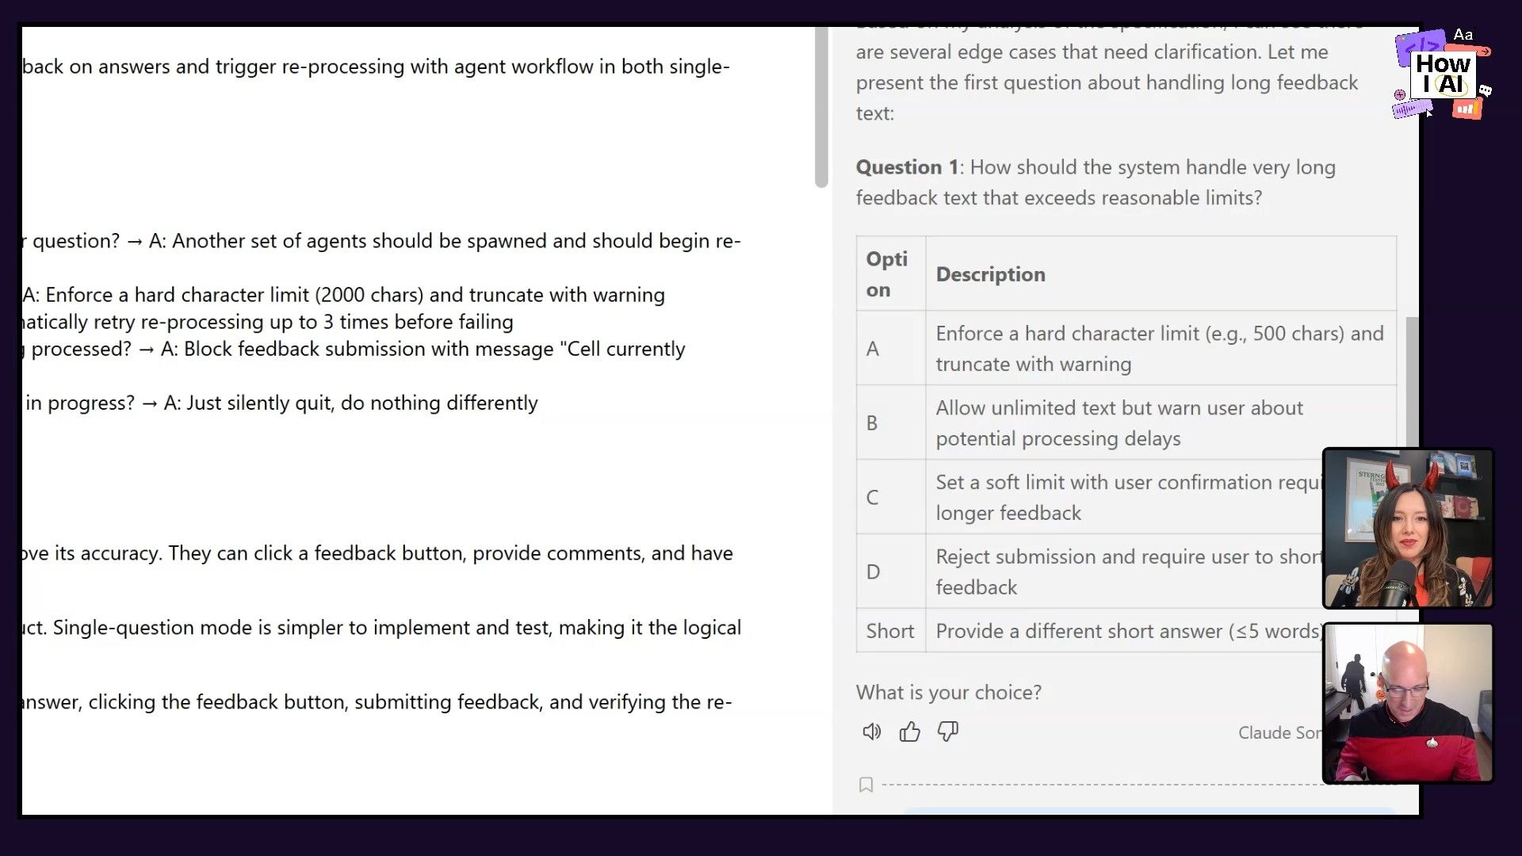Select option D table cell

point(891,571)
